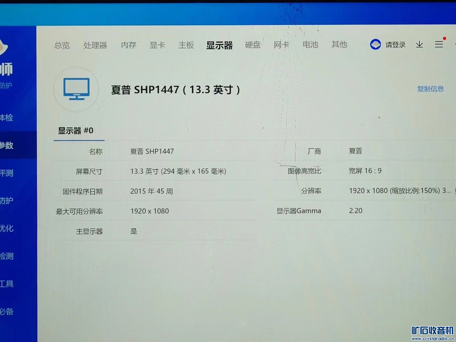Open the 显卡 tab
This screenshot has width=456, height=342.
point(157,45)
